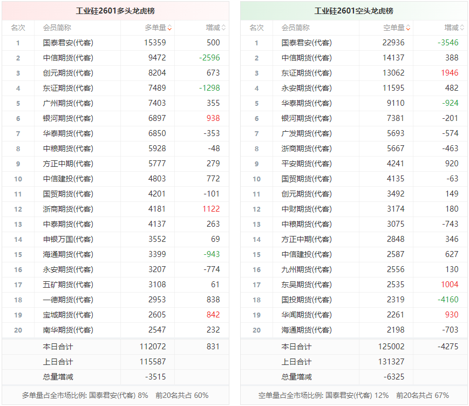Image resolution: width=469 pixels, height=406 pixels.
Task: Click 东吴期货(代客) in short table
Action: point(307,285)
